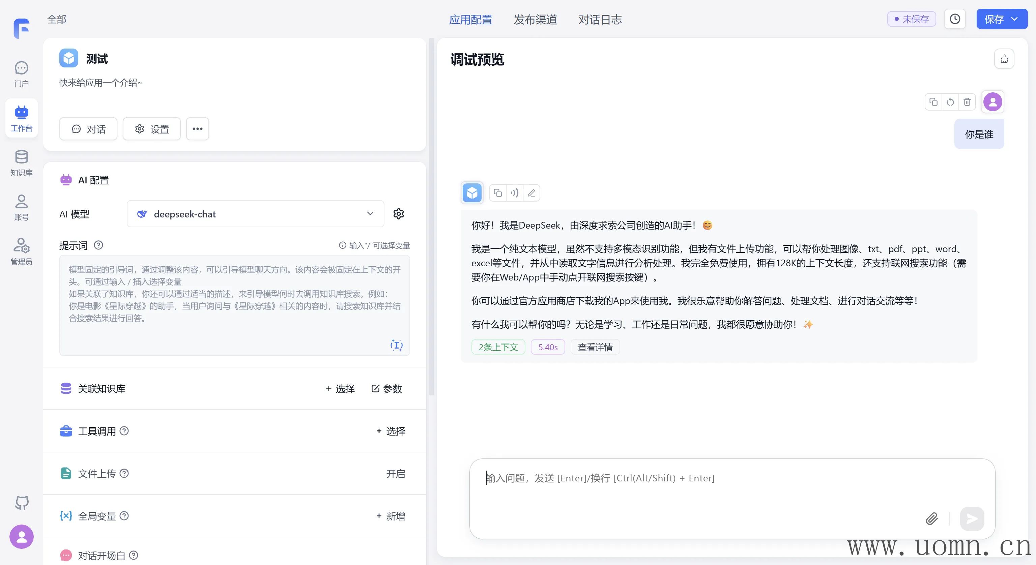Viewport: 1036px width, 565px height.
Task: Click the prompt variable insert icon
Action: (396, 345)
